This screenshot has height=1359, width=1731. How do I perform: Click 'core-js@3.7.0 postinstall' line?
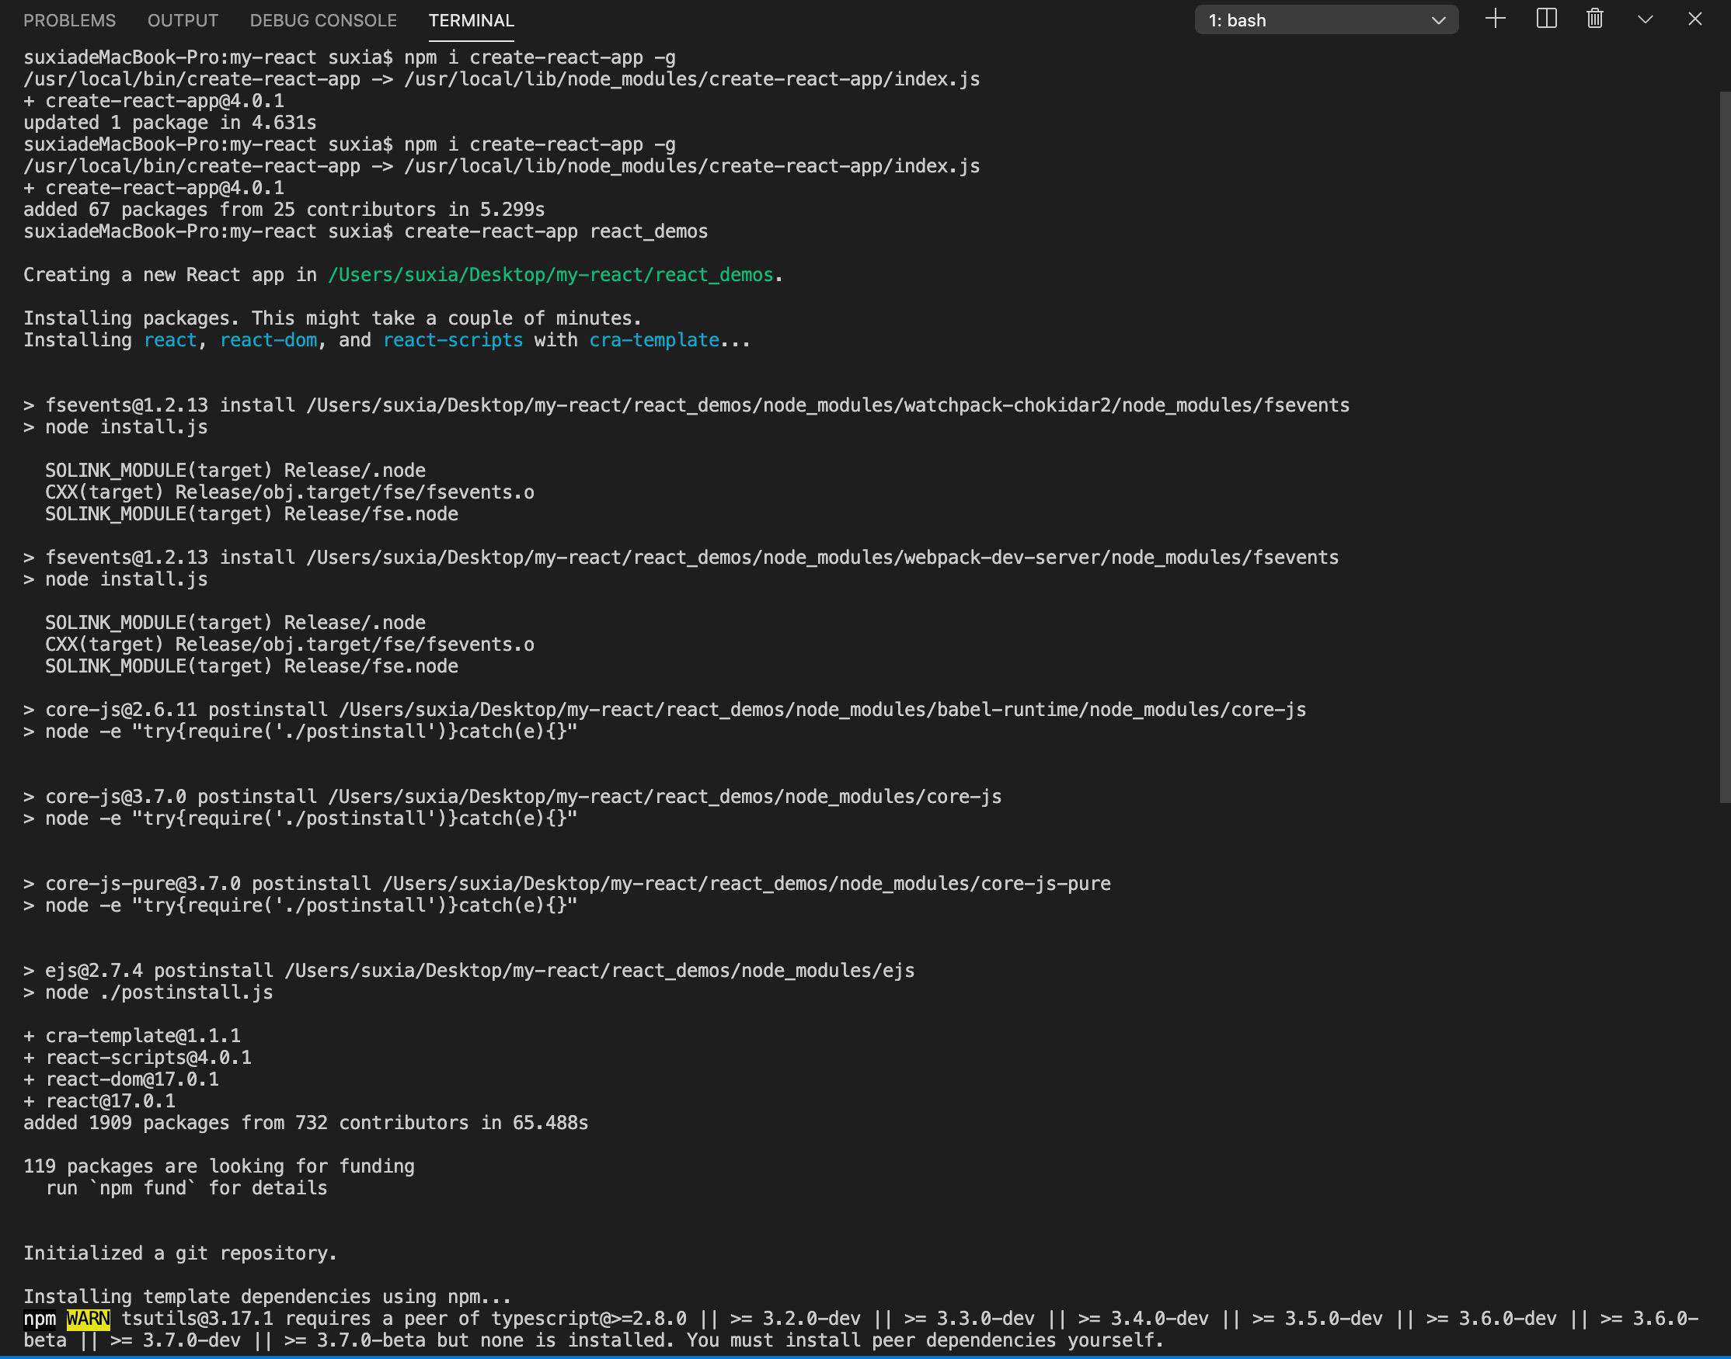pyautogui.click(x=513, y=797)
